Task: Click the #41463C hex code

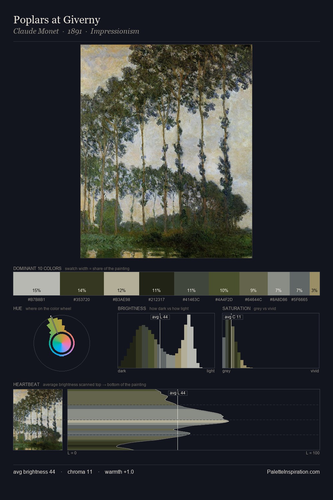Action: point(191,300)
